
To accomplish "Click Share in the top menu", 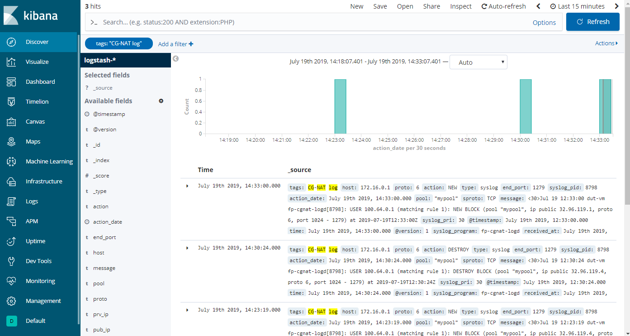I will [431, 6].
